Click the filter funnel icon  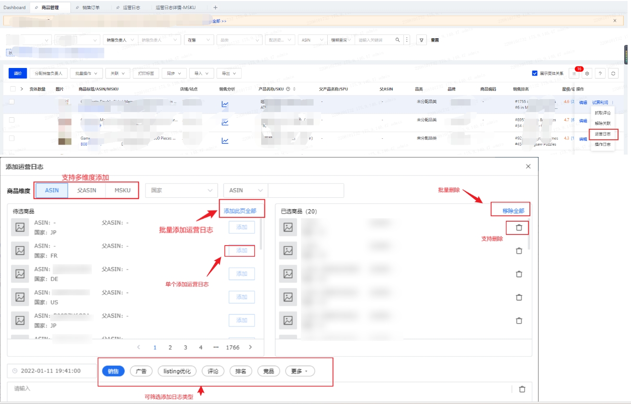click(x=421, y=40)
